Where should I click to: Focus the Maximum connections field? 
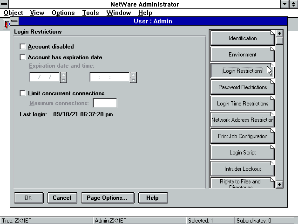coord(105,103)
